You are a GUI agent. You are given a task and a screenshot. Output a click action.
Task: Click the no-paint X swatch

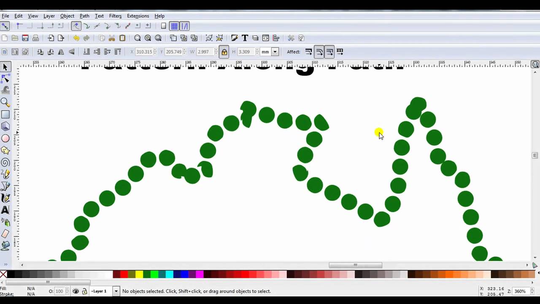tap(3, 274)
